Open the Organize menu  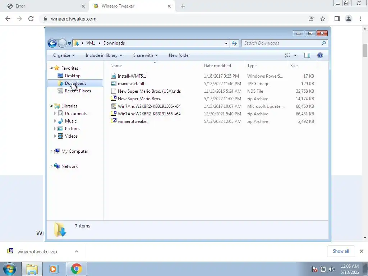(x=64, y=55)
